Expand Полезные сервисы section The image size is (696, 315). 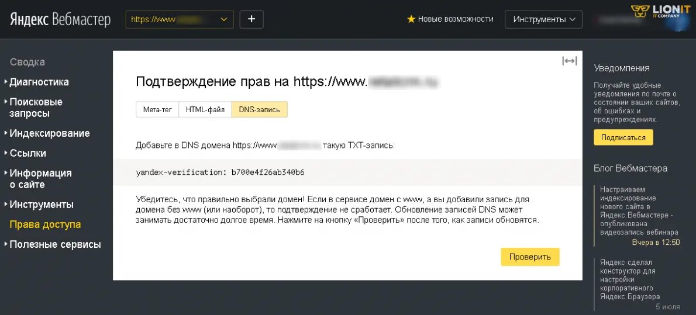(55, 244)
